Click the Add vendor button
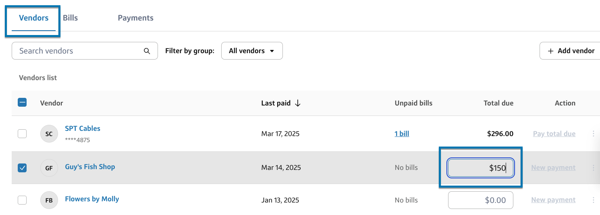 coord(571,51)
